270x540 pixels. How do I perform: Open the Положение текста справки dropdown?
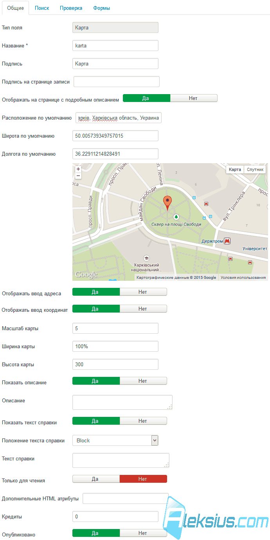[115, 440]
